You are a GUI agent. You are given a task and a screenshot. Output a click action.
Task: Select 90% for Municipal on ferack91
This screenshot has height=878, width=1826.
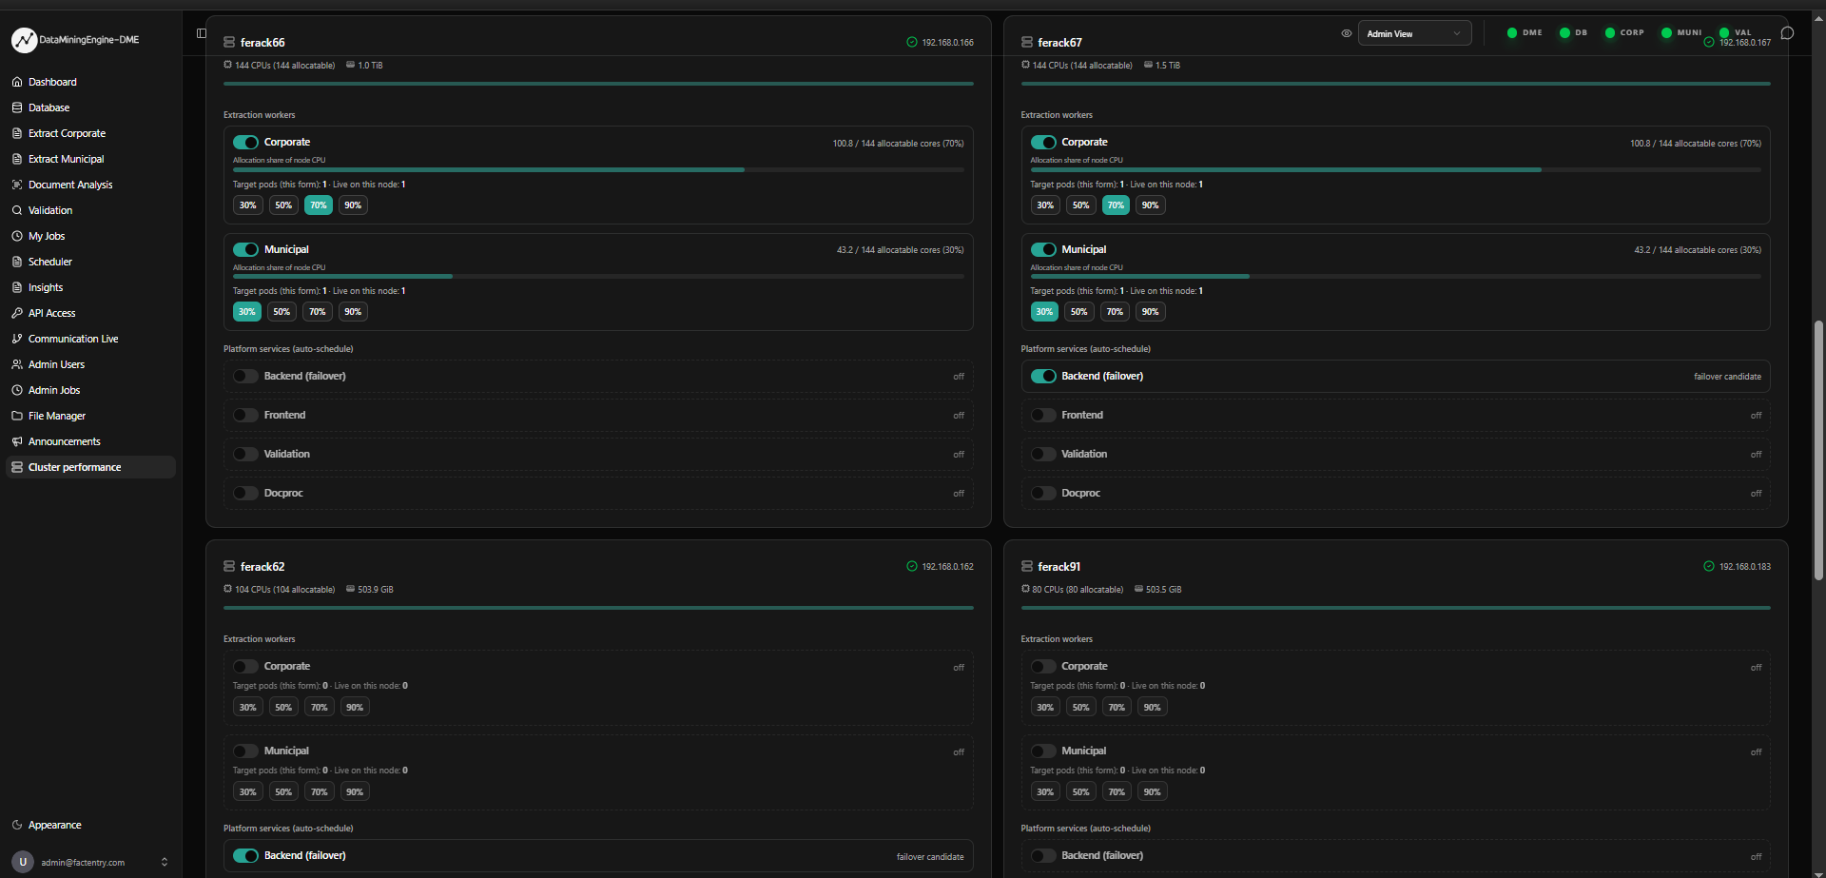click(x=1152, y=791)
